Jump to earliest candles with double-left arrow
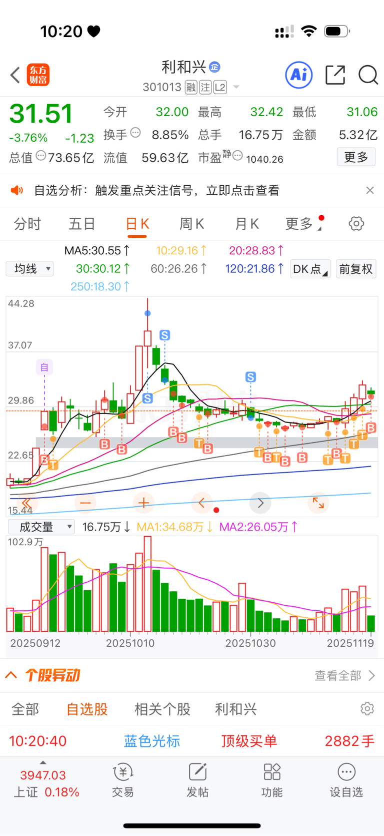The image size is (384, 836). pyautogui.click(x=26, y=503)
